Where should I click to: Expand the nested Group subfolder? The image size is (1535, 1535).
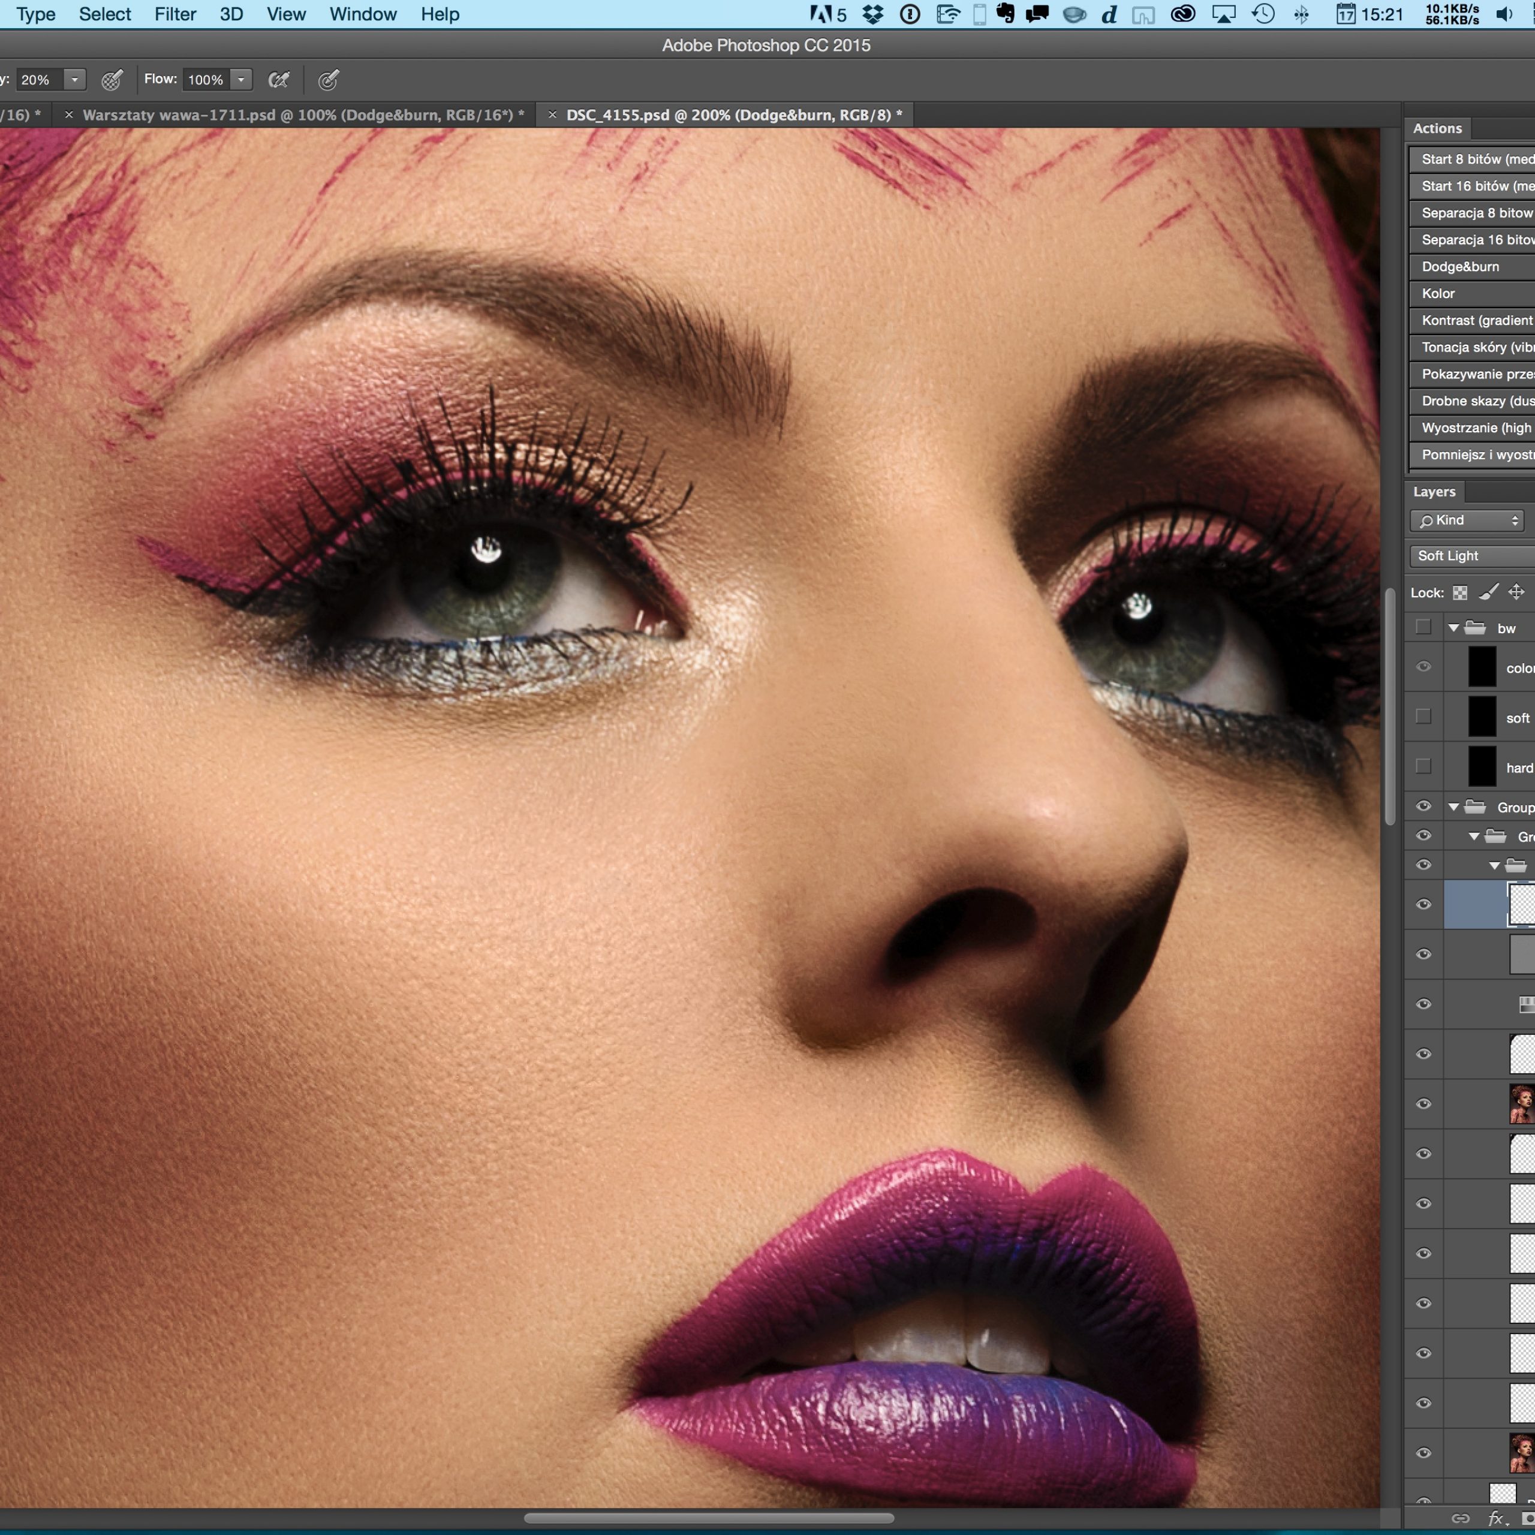point(1473,836)
